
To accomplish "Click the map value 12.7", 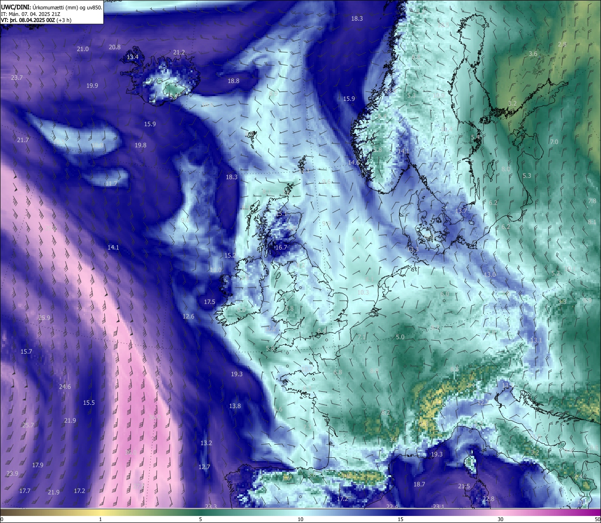I will pos(204,467).
